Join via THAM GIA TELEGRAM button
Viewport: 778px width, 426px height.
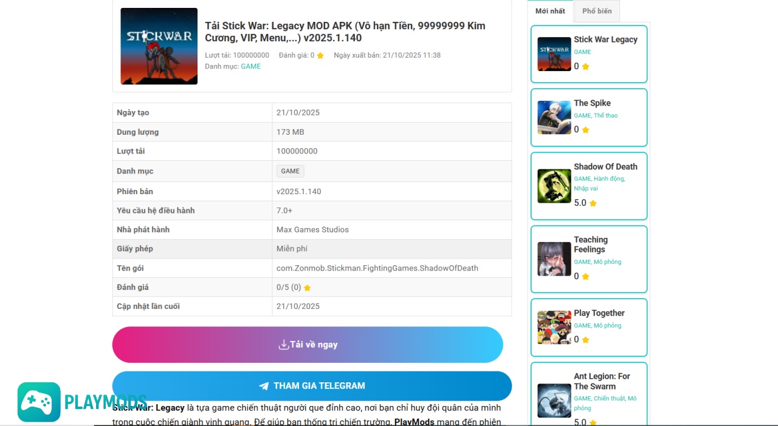pyautogui.click(x=312, y=386)
